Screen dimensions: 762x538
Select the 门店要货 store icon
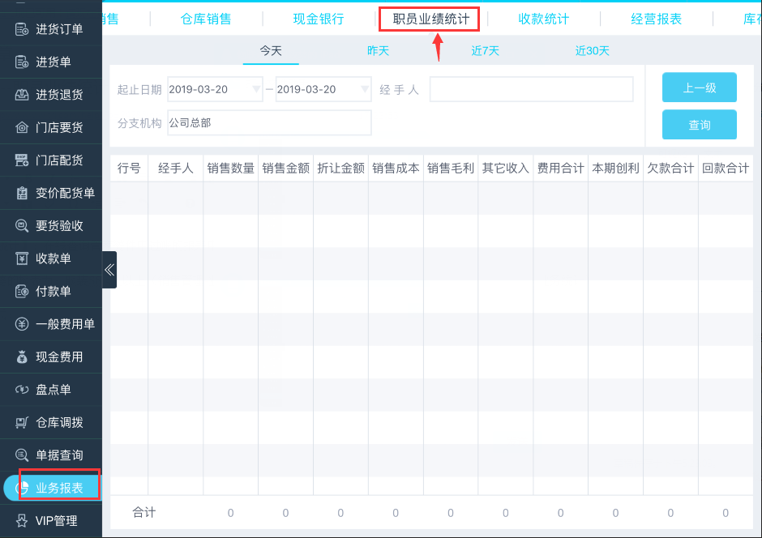tap(23, 127)
